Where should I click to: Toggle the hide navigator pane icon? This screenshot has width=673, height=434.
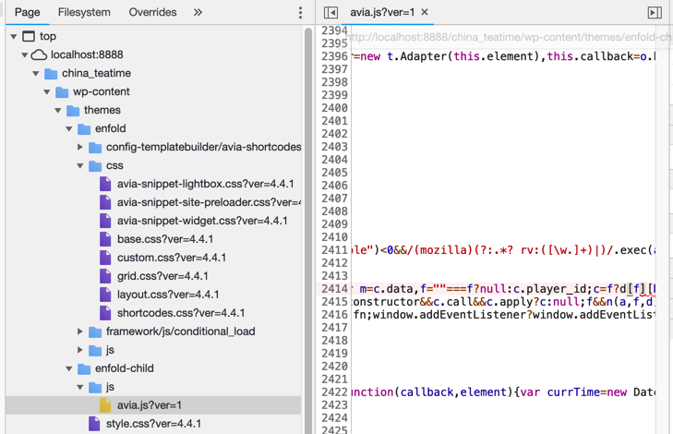point(330,12)
